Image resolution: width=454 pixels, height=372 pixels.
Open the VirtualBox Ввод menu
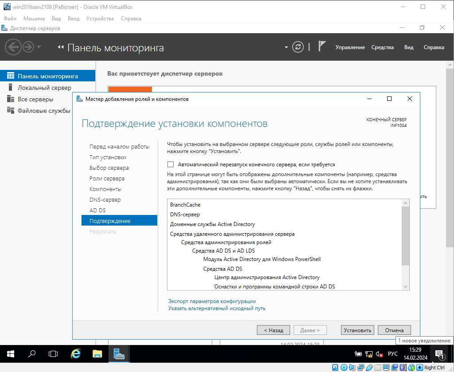74,19
